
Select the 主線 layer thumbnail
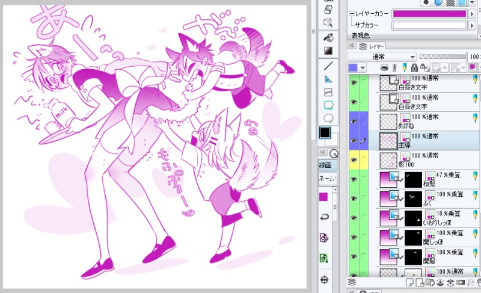(x=388, y=141)
